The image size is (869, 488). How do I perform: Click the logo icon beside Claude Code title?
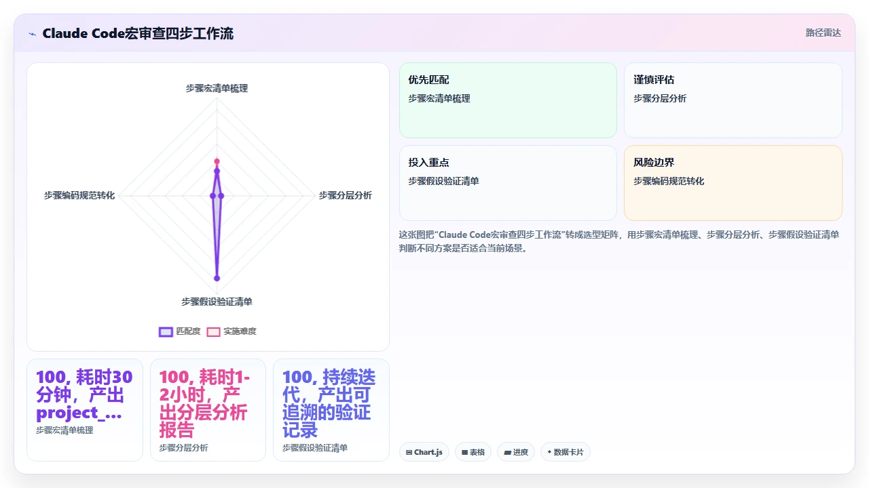[x=32, y=34]
